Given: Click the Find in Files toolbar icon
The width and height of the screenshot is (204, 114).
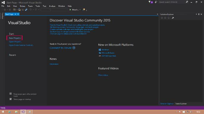Looking at the screenshot, I should click(x=84, y=10).
